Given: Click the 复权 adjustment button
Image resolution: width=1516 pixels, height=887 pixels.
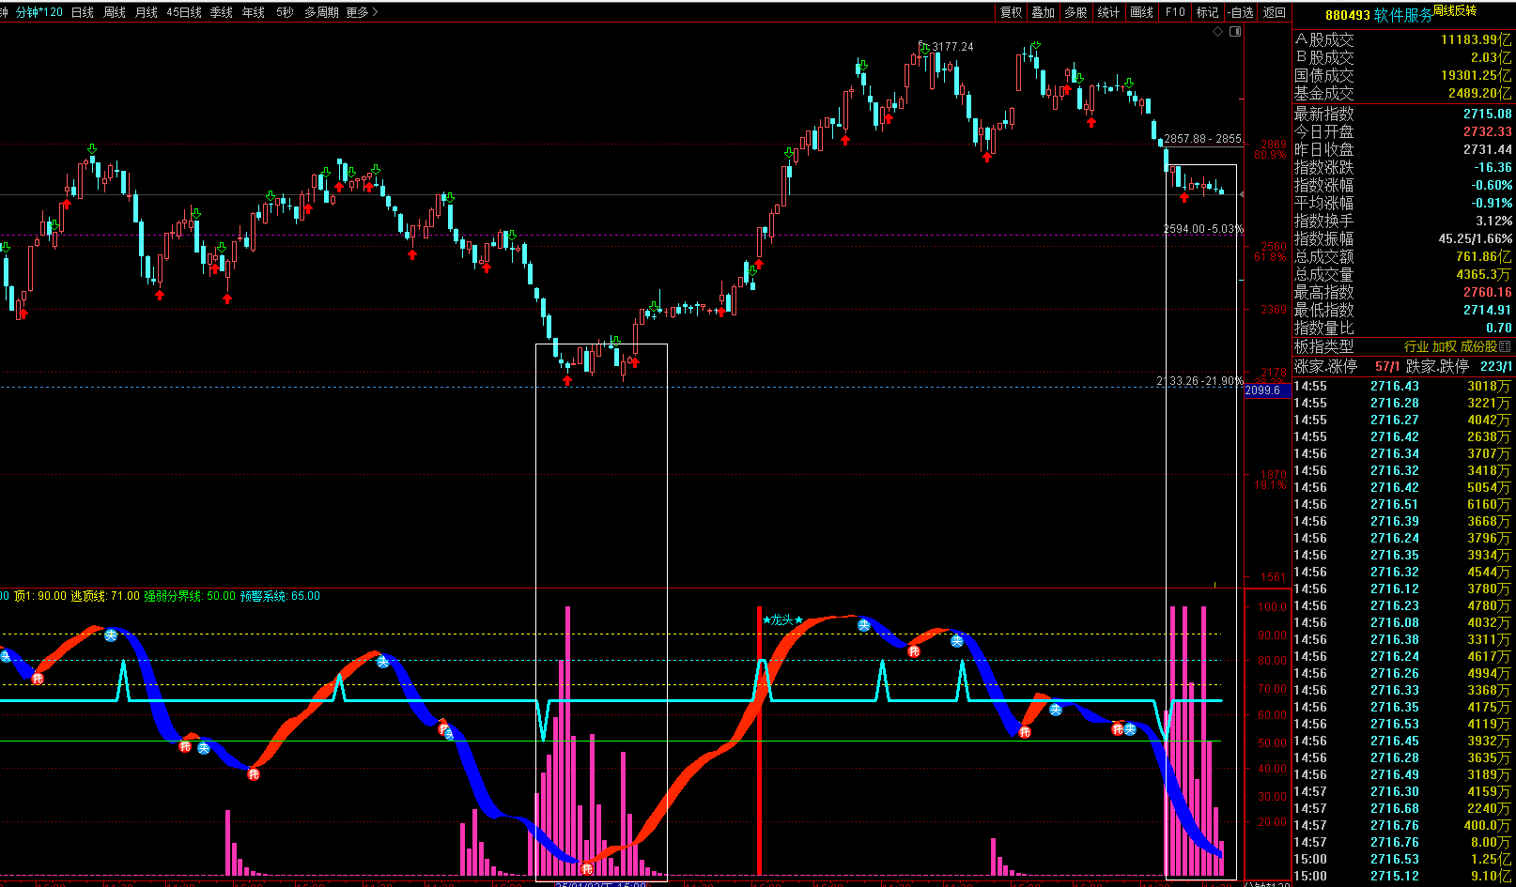Looking at the screenshot, I should pos(1011,12).
